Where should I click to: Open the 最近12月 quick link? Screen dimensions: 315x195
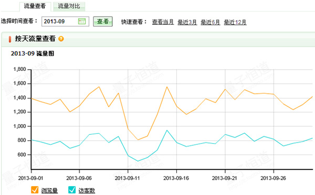pos(235,22)
